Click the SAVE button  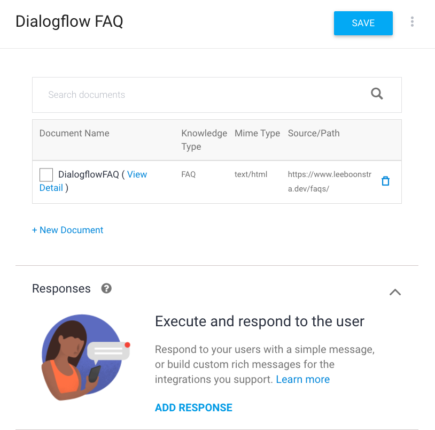click(x=363, y=23)
